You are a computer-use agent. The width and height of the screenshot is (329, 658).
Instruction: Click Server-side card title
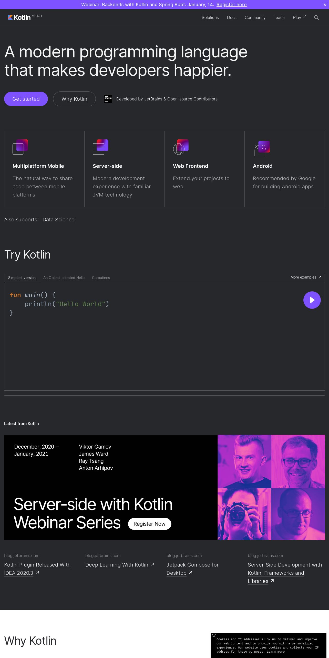[x=107, y=166]
